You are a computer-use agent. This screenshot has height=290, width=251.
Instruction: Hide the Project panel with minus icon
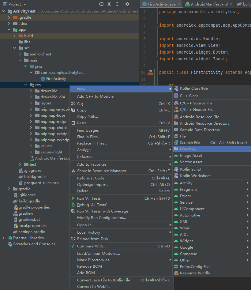coord(135,4)
